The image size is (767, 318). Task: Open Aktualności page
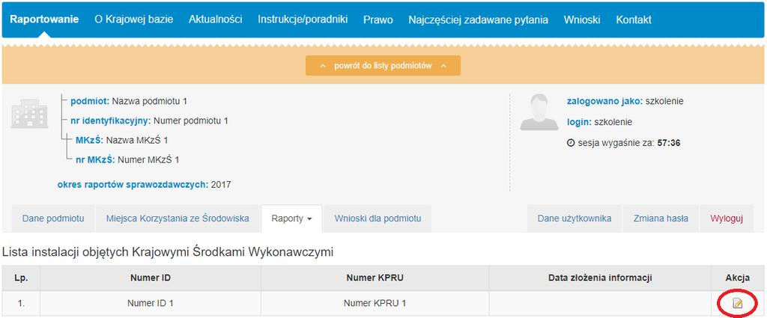[215, 19]
